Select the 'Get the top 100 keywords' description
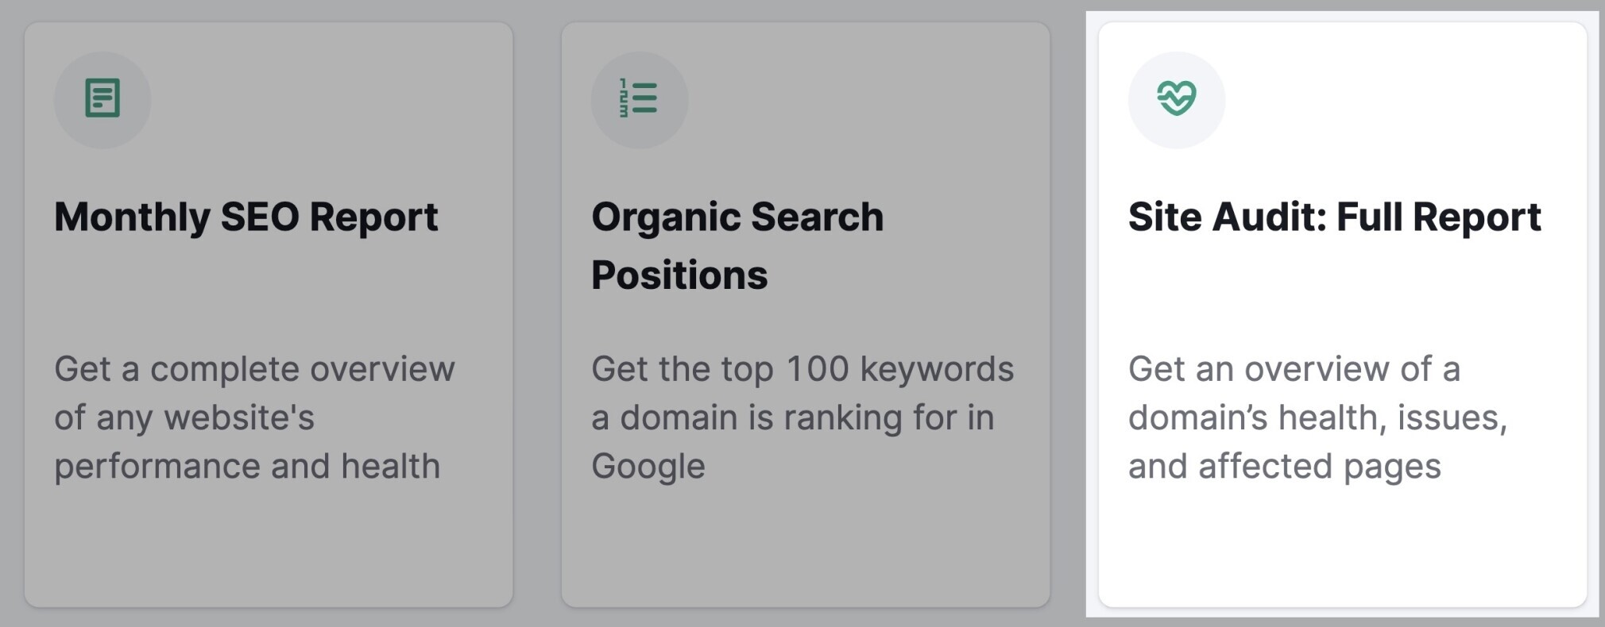1605x627 pixels. 802,417
